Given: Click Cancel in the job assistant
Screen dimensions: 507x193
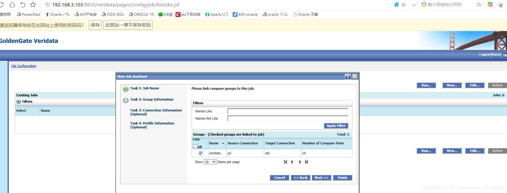Looking at the screenshot, I should point(280,178).
